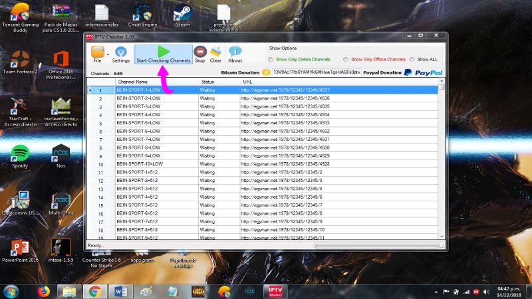
Task: Select the BEIN-SPORT-4=512 channel
Action: coord(137,197)
